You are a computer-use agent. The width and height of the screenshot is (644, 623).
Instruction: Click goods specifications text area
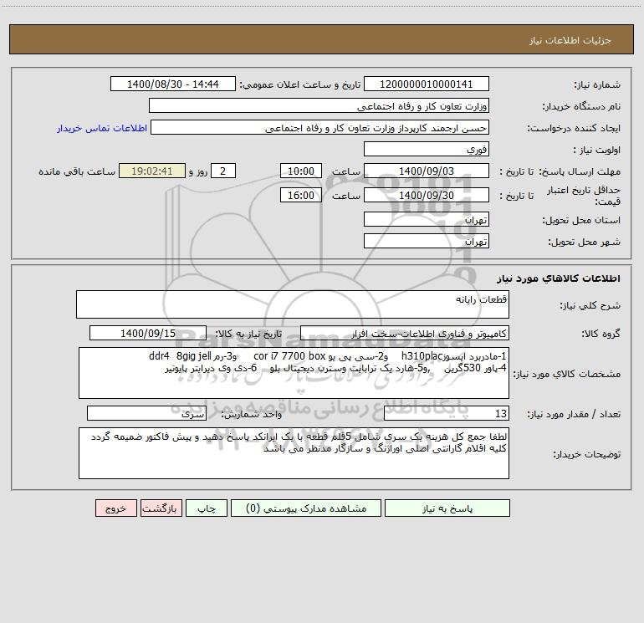[x=294, y=373]
